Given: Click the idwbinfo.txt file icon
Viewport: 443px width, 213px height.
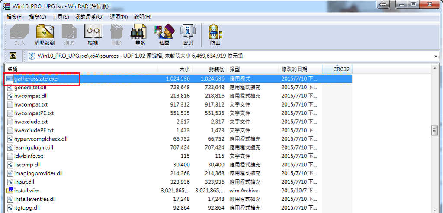Looking at the screenshot, I should pos(10,156).
